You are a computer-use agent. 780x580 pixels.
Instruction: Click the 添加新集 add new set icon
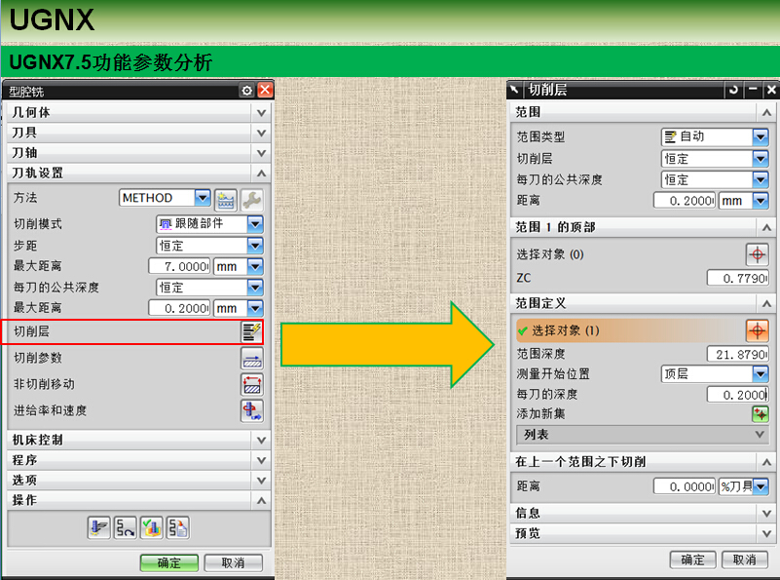click(x=761, y=413)
